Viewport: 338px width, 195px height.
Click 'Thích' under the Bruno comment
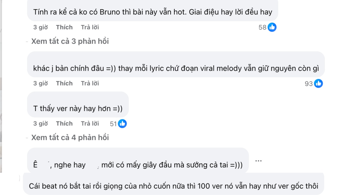[64, 27]
